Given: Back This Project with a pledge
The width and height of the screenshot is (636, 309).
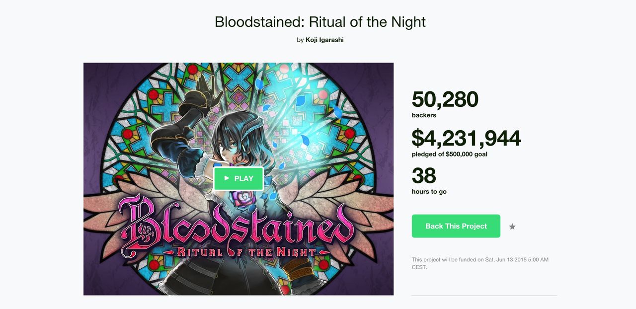Looking at the screenshot, I should pos(456,226).
